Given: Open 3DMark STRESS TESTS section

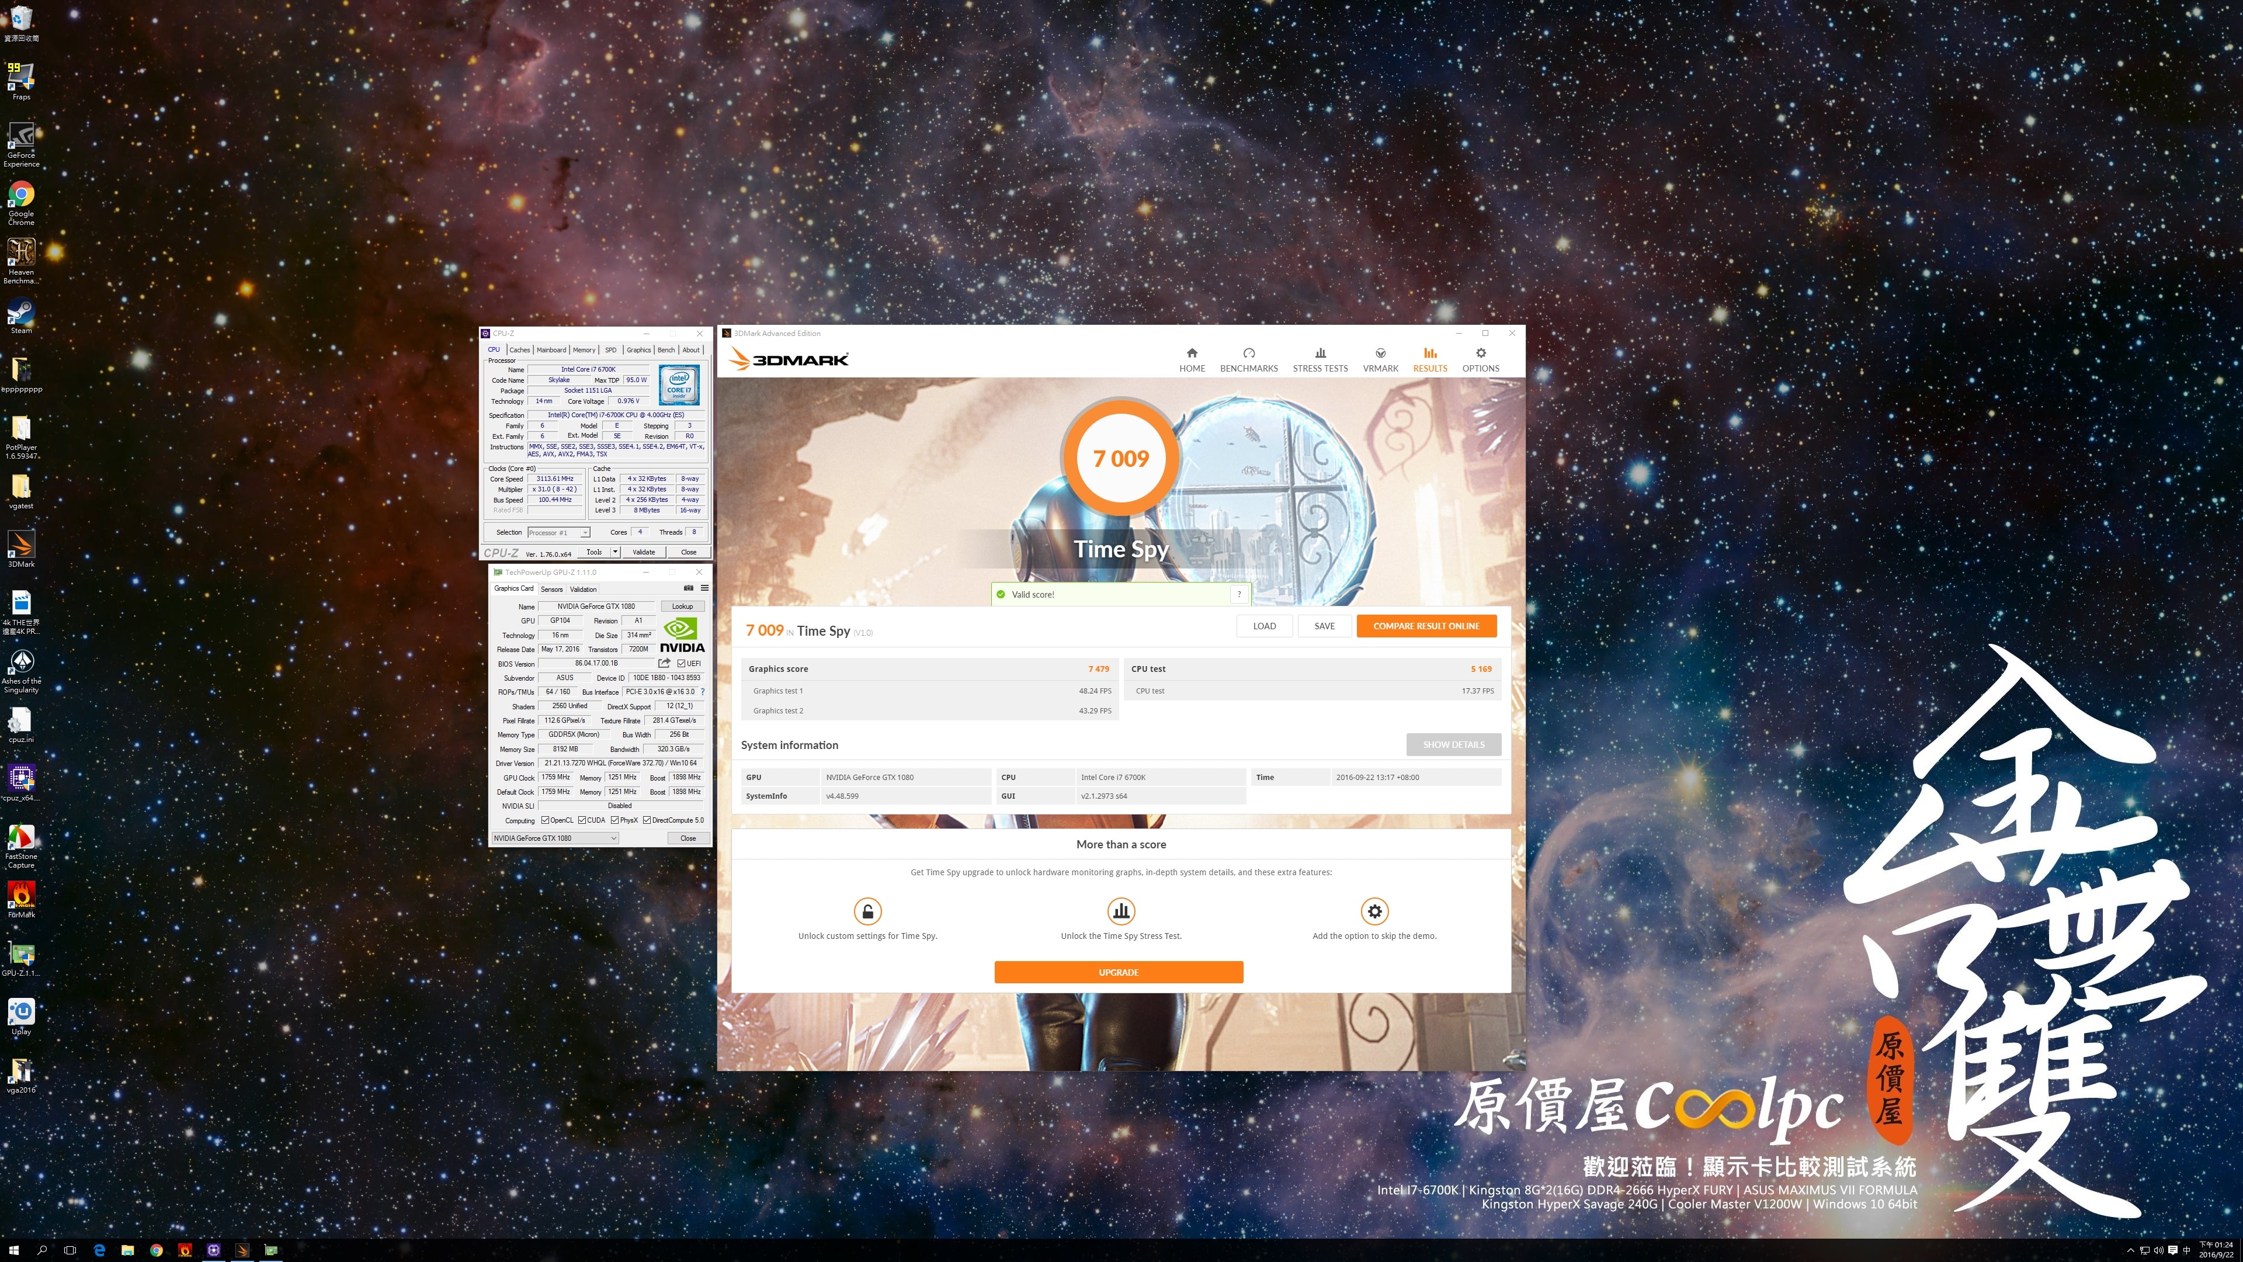Looking at the screenshot, I should coord(1320,360).
